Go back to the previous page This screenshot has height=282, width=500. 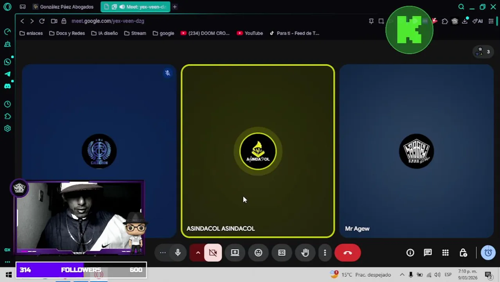pyautogui.click(x=22, y=21)
